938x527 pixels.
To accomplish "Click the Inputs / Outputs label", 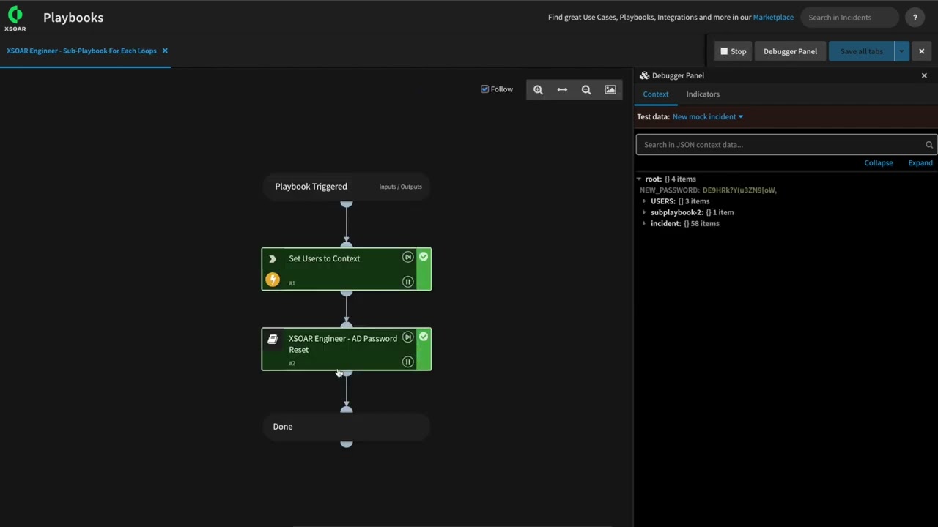I will [x=400, y=187].
